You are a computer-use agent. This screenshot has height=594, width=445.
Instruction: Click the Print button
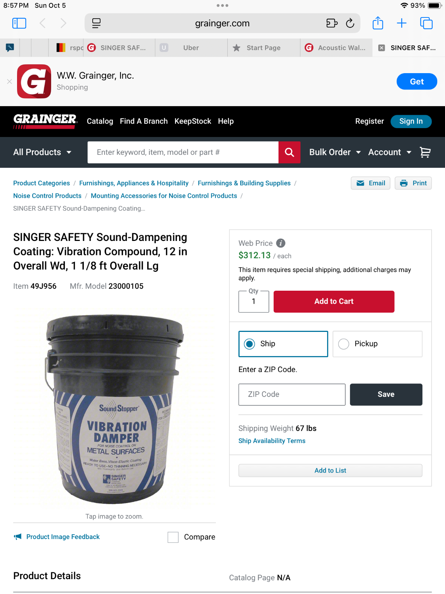tap(413, 183)
